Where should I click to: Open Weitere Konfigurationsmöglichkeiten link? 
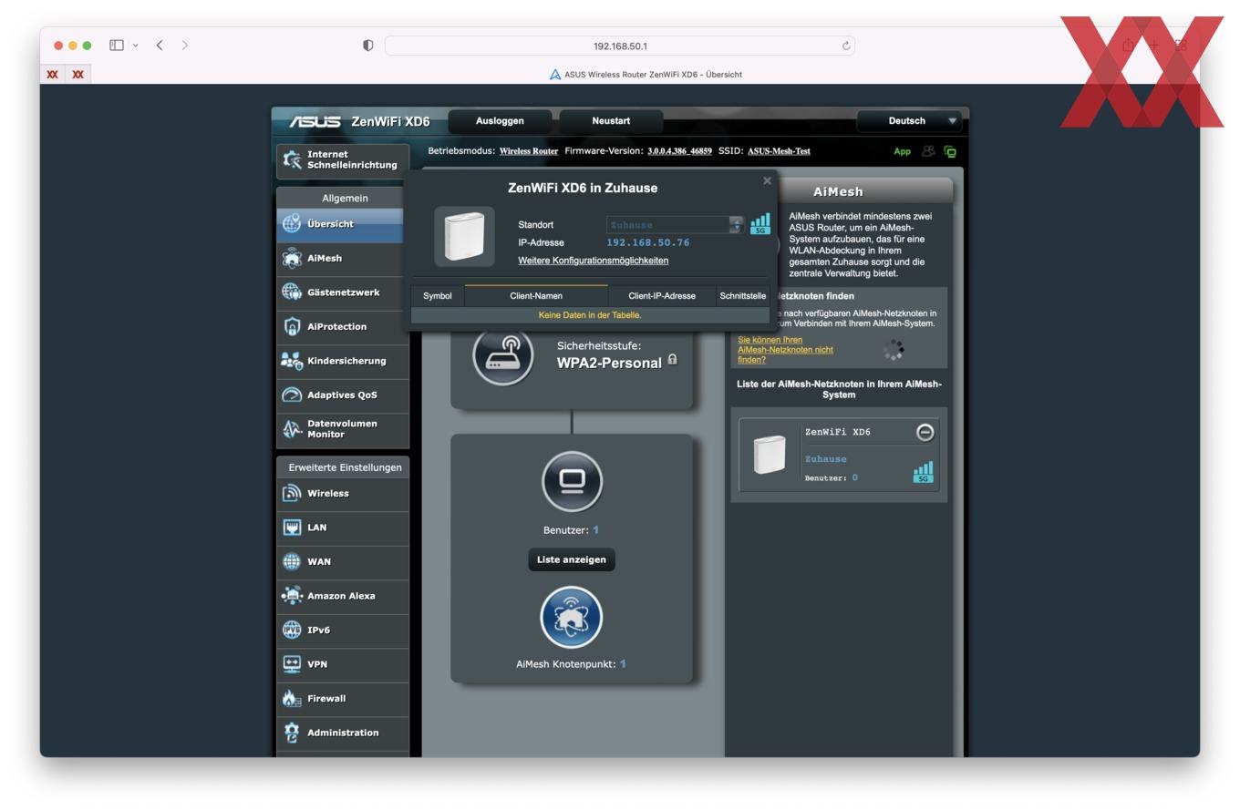(x=594, y=261)
